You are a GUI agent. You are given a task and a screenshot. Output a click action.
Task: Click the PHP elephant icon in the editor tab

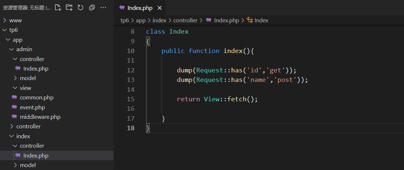pos(122,8)
